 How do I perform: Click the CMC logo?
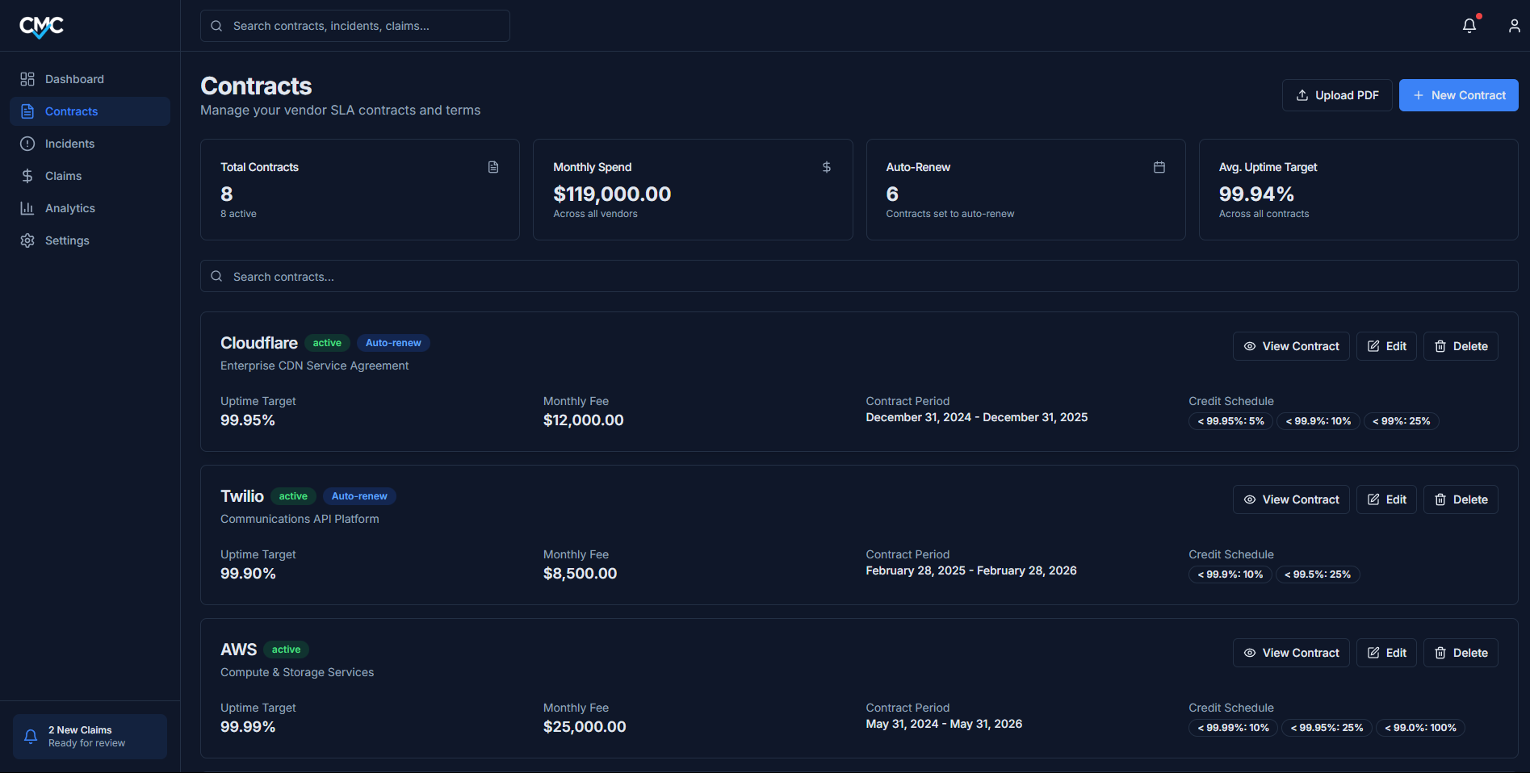pyautogui.click(x=42, y=27)
